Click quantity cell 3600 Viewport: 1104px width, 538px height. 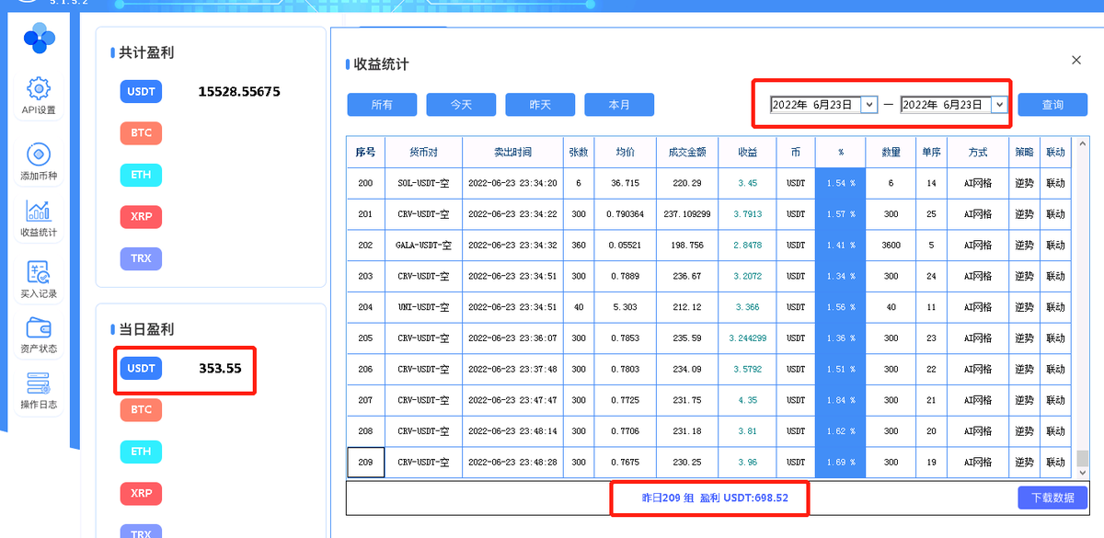click(891, 246)
